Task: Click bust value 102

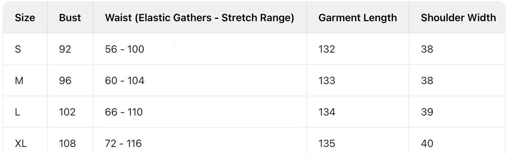Action: (67, 112)
